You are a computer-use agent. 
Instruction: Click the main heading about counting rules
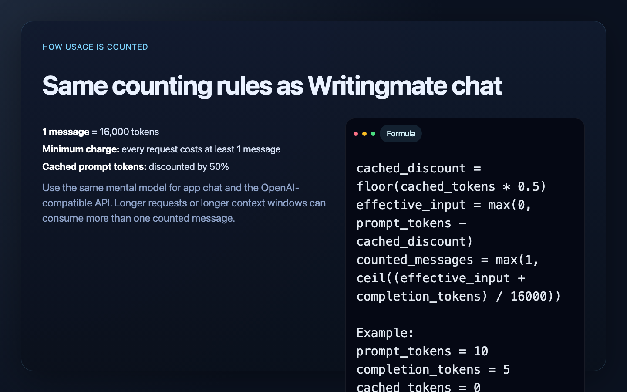[x=272, y=86]
